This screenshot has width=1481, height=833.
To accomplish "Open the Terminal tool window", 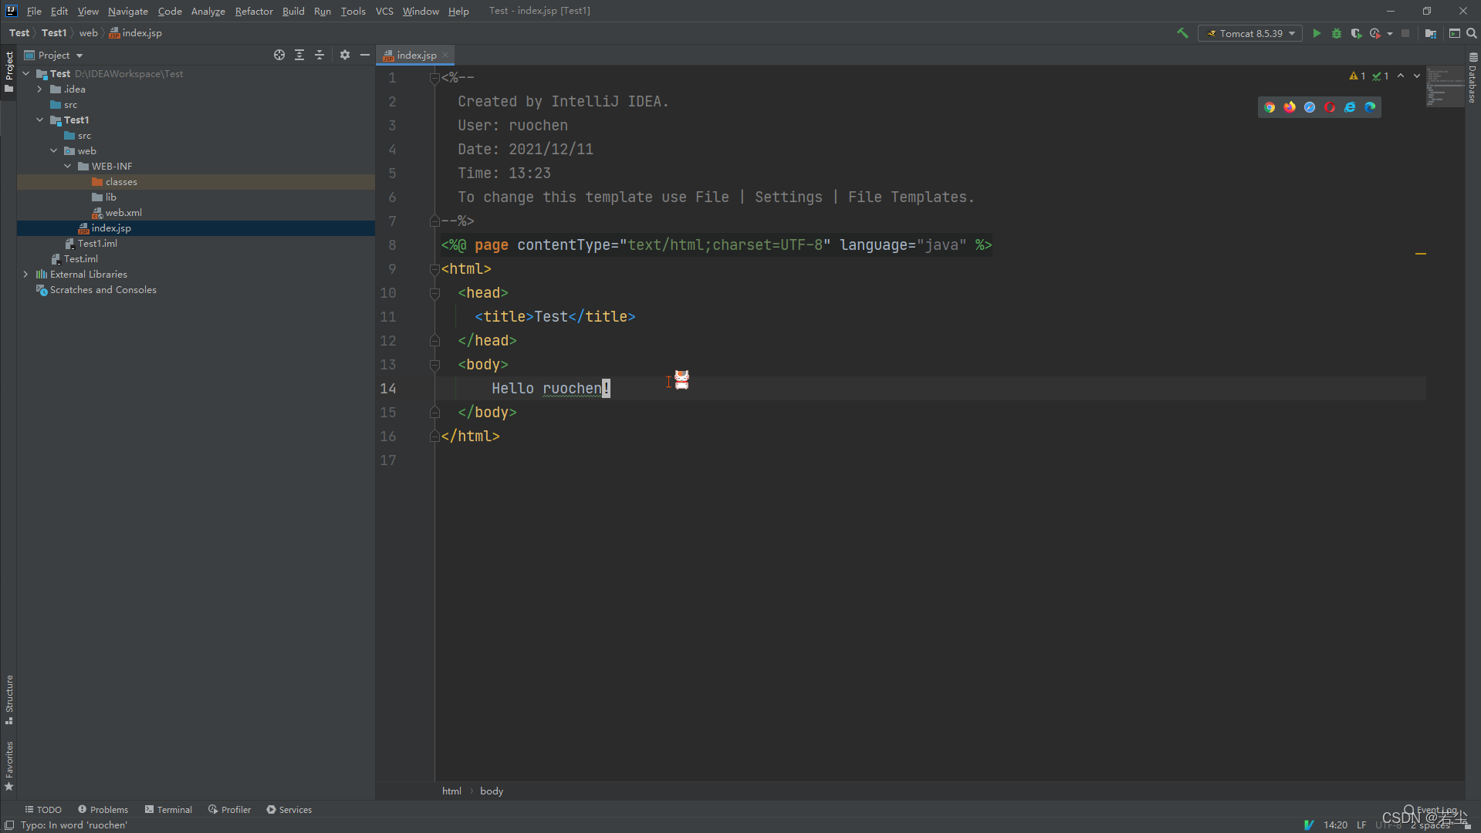I will [168, 809].
